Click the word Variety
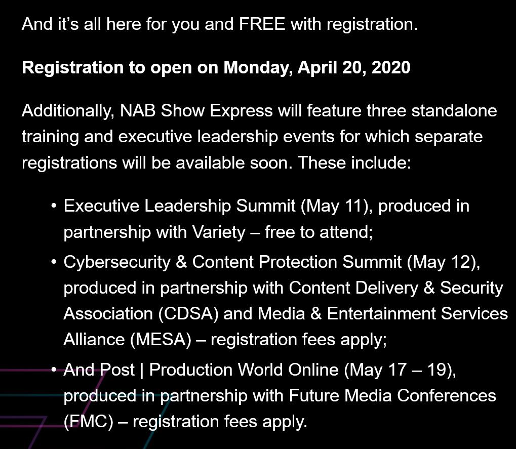This screenshot has width=516, height=449. (219, 232)
